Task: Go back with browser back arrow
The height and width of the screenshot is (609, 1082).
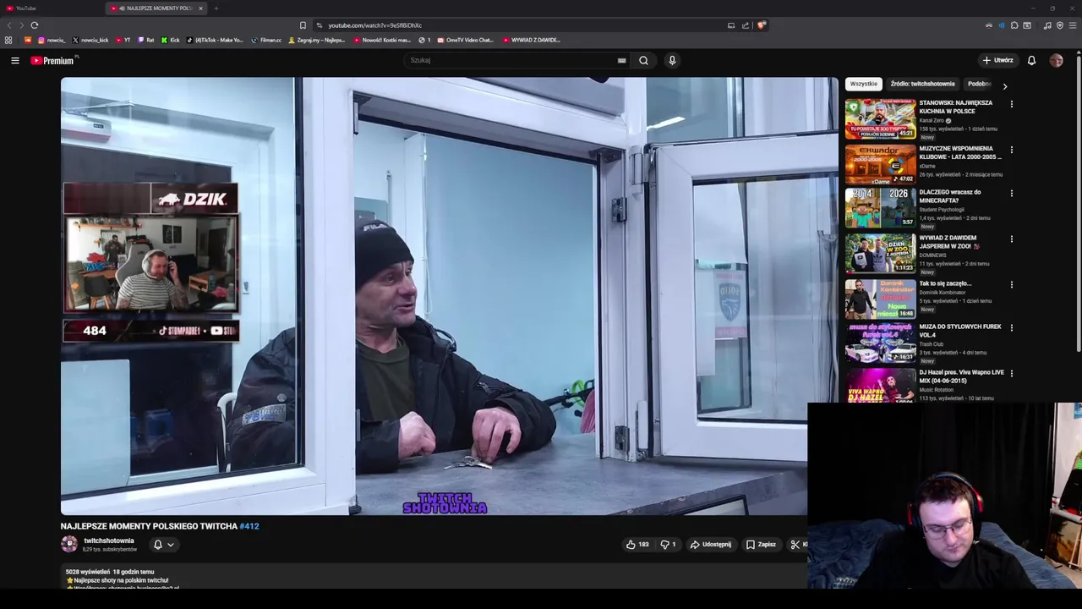Action: click(9, 25)
